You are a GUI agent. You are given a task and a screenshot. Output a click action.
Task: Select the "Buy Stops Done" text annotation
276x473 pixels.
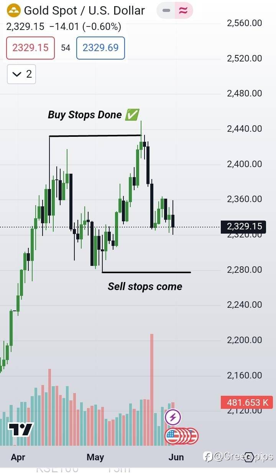[85, 115]
